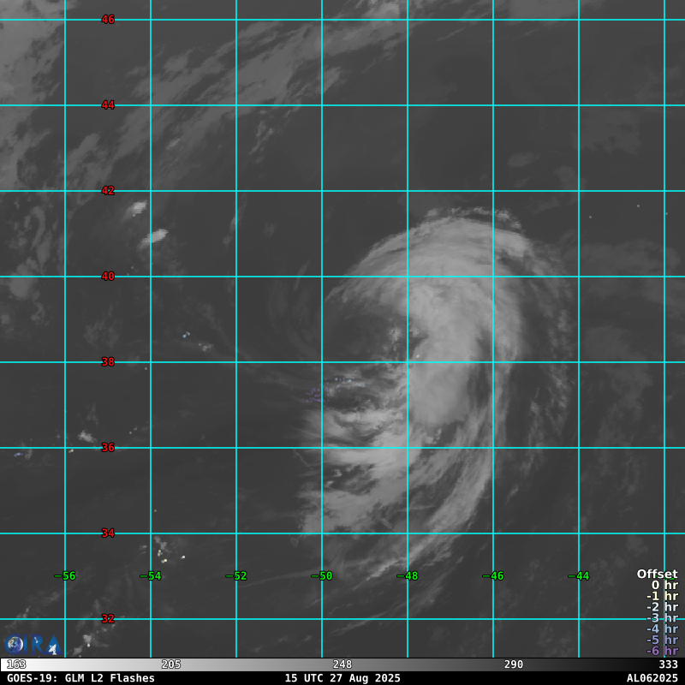
Task: Click the 248 value on the colorbar
Action: pyautogui.click(x=342, y=664)
